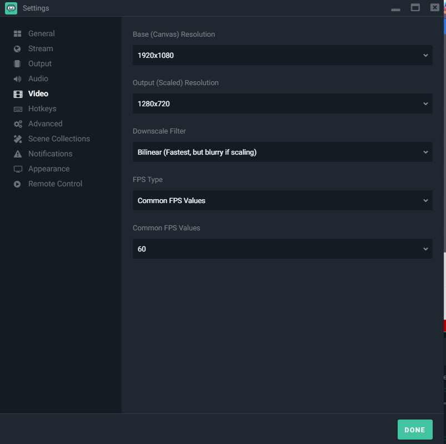Click the Remote Control play icon
Screen dimensions: 446x444
point(18,184)
